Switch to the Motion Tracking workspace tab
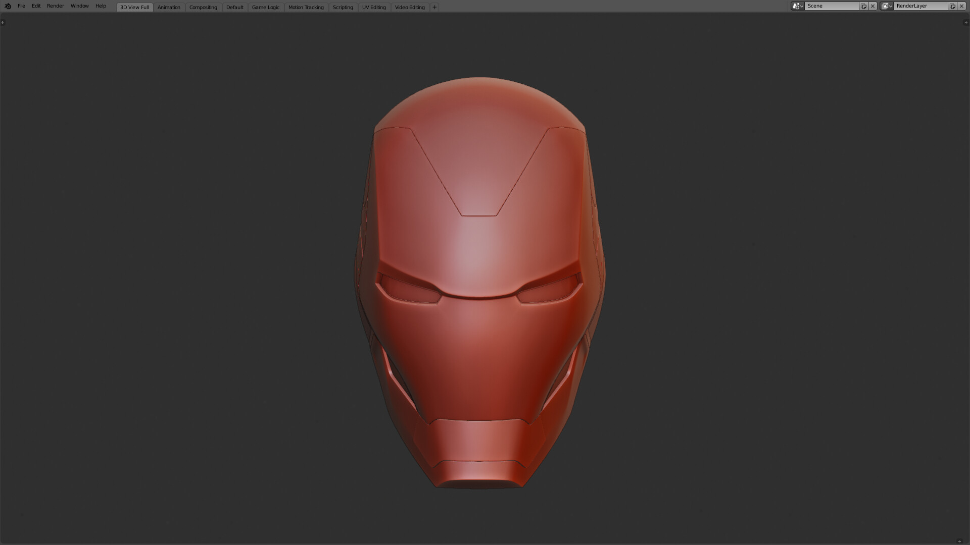The height and width of the screenshot is (545, 970). pyautogui.click(x=306, y=7)
